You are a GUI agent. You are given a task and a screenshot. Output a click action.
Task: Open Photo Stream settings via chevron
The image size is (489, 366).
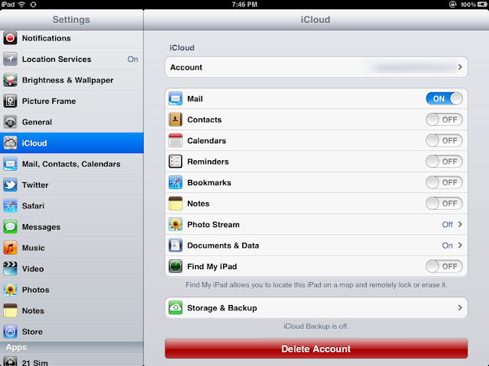pyautogui.click(x=460, y=224)
